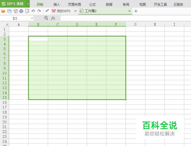Select row 3 header

click(4, 39)
